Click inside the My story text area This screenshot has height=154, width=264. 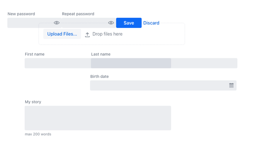tap(98, 118)
